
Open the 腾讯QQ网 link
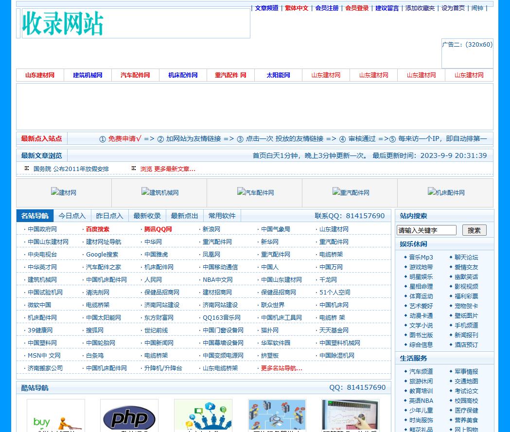click(158, 229)
